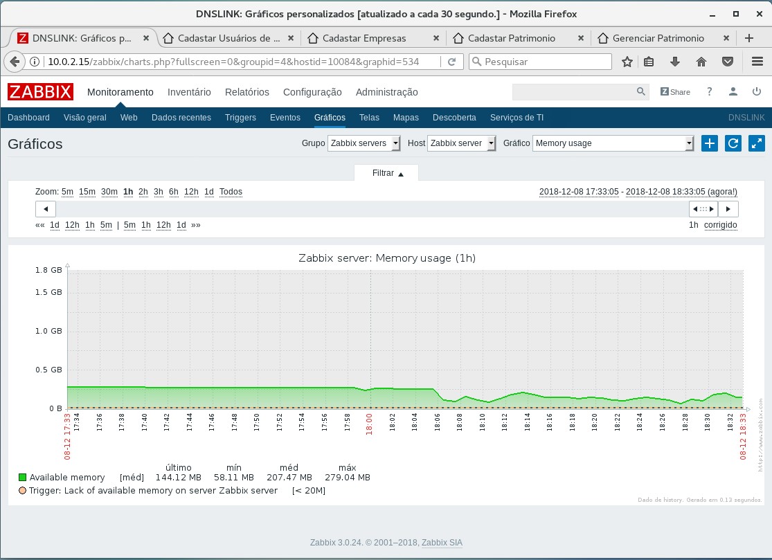Go to Firefox home page icon
Viewport: 772px width, 560px height.
701,62
